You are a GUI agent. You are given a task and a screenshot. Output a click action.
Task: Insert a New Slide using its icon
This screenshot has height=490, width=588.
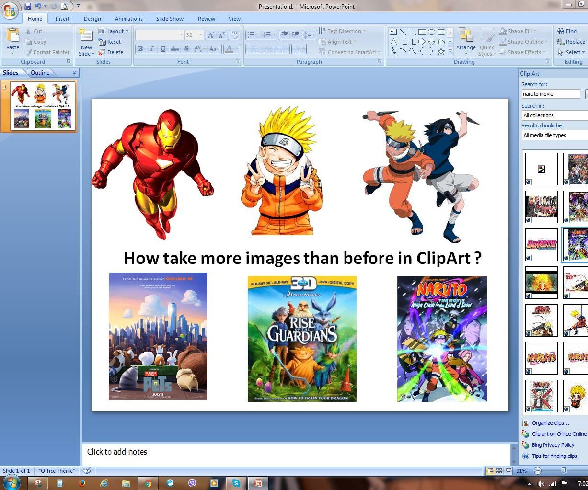[x=86, y=35]
